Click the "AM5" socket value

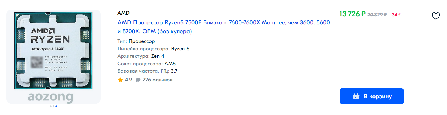[171, 64]
